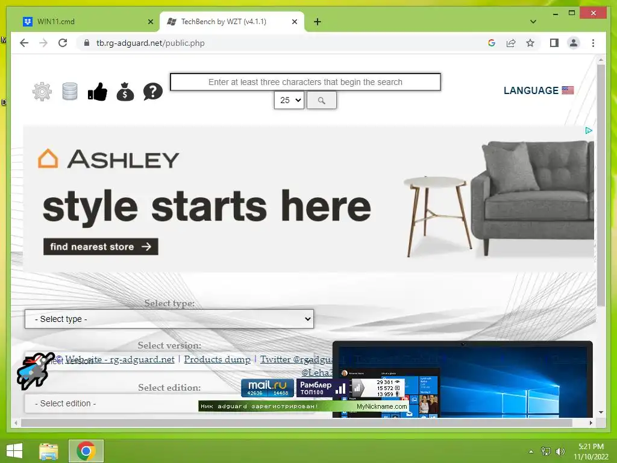The height and width of the screenshot is (463, 617).
Task: Click the share page icon
Action: (511, 43)
